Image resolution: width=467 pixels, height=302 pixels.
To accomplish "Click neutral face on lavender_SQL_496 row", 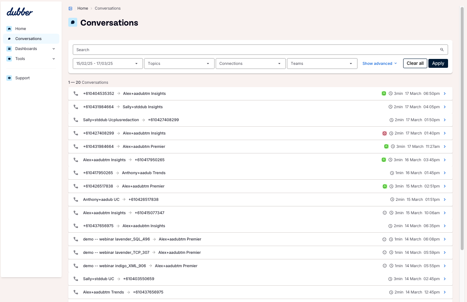I will [384, 239].
